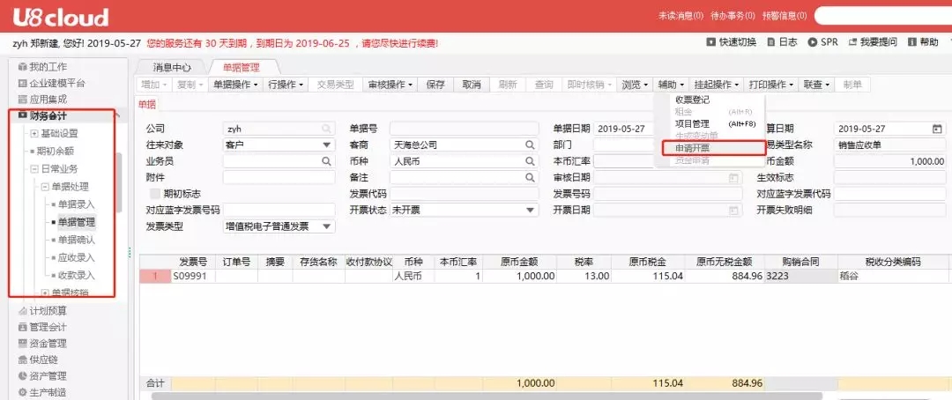
Task: Click the 企业建模平台 sidebar icon
Action: point(23,83)
